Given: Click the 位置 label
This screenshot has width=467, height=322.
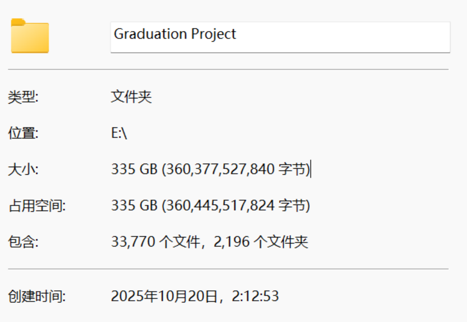Looking at the screenshot, I should tap(23, 134).
